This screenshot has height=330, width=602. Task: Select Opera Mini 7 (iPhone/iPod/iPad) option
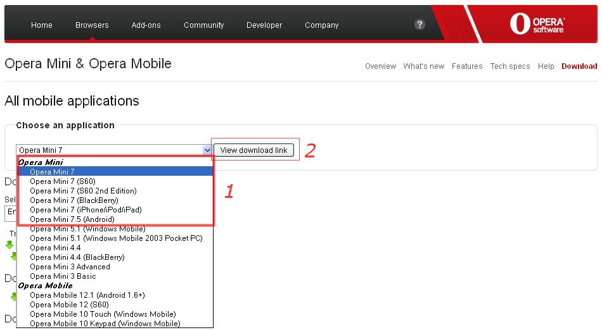pos(115,210)
